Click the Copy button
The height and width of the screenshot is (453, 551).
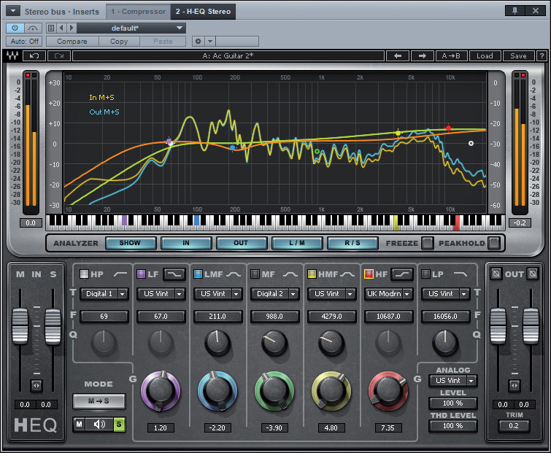(x=119, y=41)
